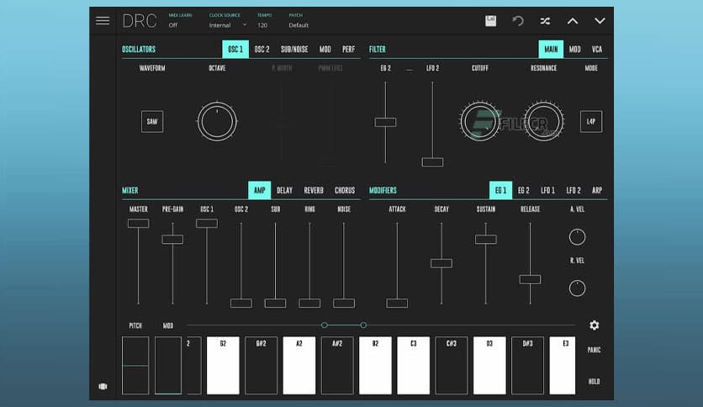Open the Patch Default selector
Image resolution: width=703 pixels, height=407 pixels.
tap(299, 25)
